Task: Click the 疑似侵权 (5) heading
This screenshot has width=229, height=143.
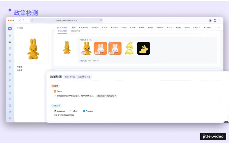Action: click(x=86, y=40)
